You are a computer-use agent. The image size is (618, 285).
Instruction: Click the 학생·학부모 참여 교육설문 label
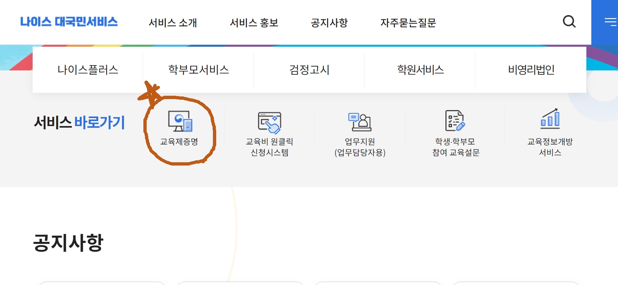456,147
